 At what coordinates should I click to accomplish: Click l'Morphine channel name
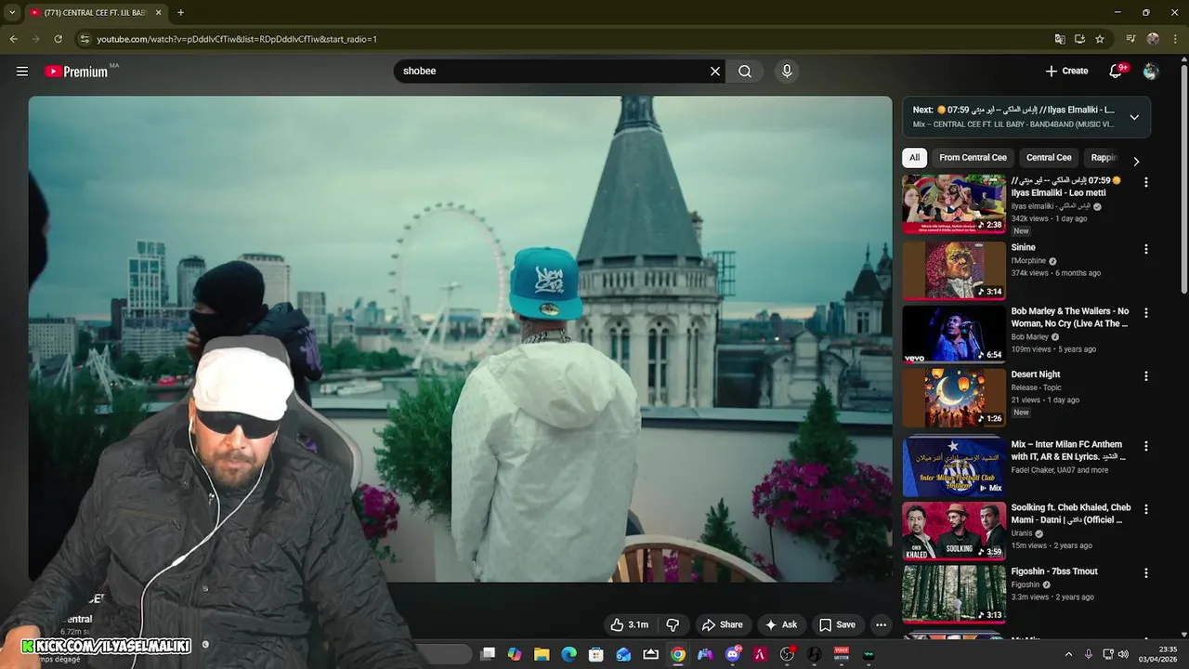[x=1028, y=261]
